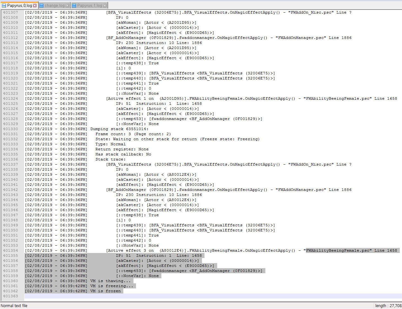Click line number 401354 in the margin
402x309 pixels.
coord(11,250)
